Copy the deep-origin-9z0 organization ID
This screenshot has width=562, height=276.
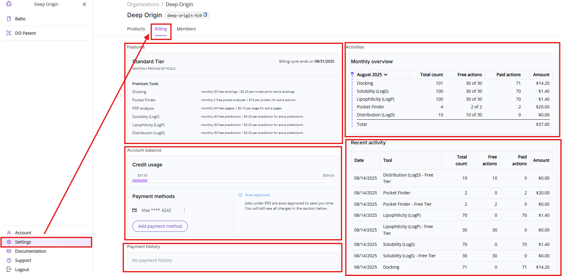(205, 15)
